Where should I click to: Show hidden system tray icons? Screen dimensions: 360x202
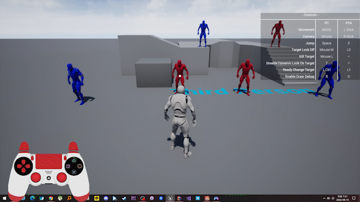(x=324, y=198)
